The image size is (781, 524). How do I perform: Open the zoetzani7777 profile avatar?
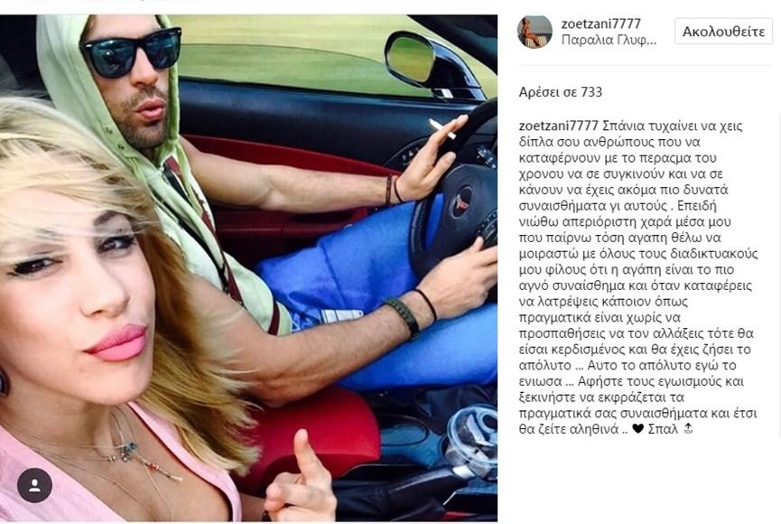pyautogui.click(x=535, y=32)
